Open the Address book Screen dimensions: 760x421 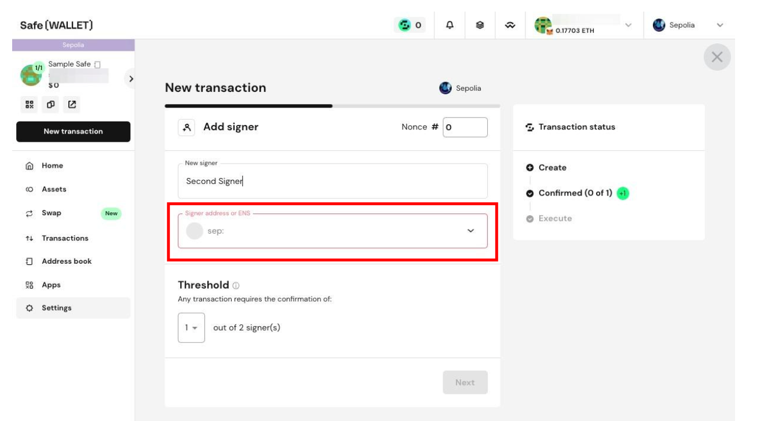pyautogui.click(x=73, y=261)
